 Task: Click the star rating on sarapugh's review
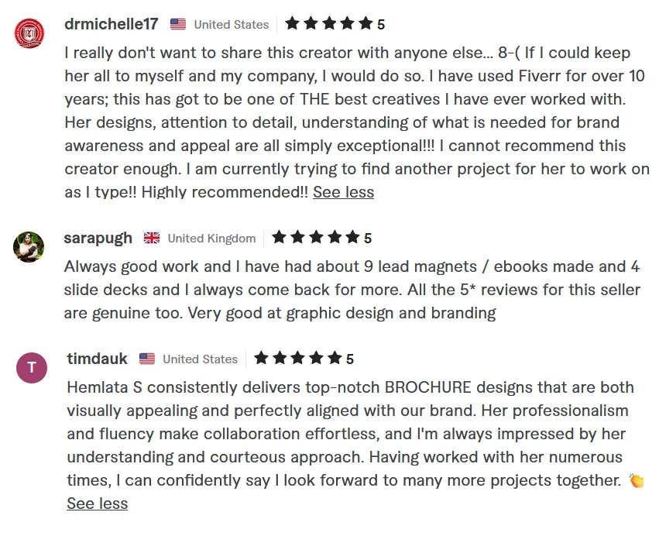pyautogui.click(x=316, y=237)
